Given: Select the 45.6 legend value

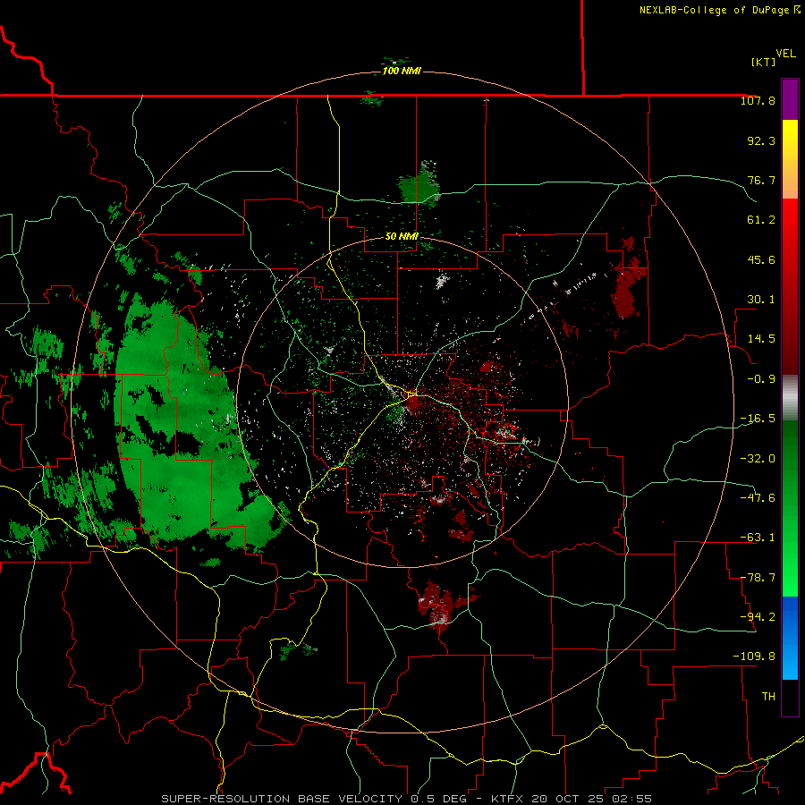Looking at the screenshot, I should tap(761, 259).
